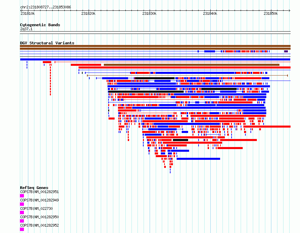300x233 pixels.
Task: Open the COPS7B|NM_001282952 gene label
Action: coord(39,225)
